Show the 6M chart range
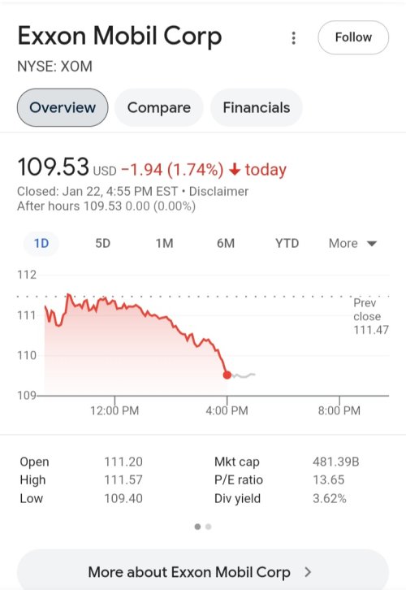406x590 pixels. point(226,244)
